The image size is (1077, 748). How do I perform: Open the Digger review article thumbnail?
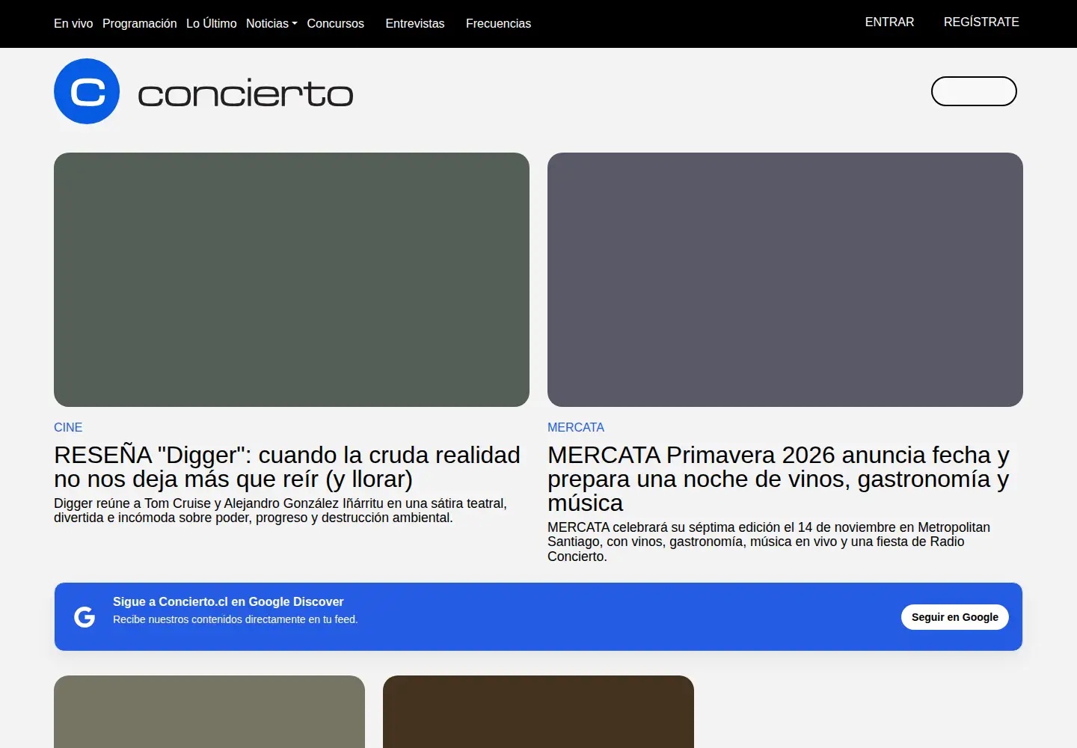click(x=292, y=280)
